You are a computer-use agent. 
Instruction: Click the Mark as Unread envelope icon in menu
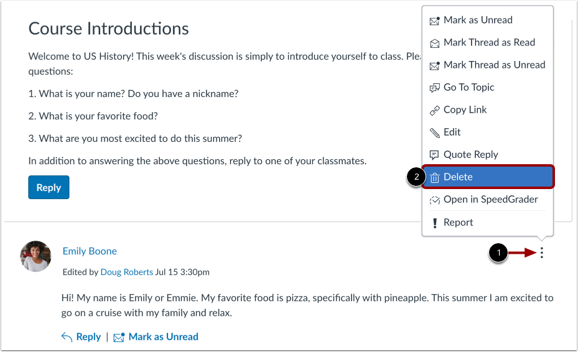434,21
